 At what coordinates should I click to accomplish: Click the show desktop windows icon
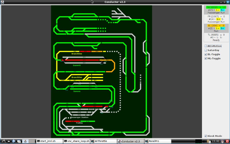pyautogui.click(x=19, y=141)
